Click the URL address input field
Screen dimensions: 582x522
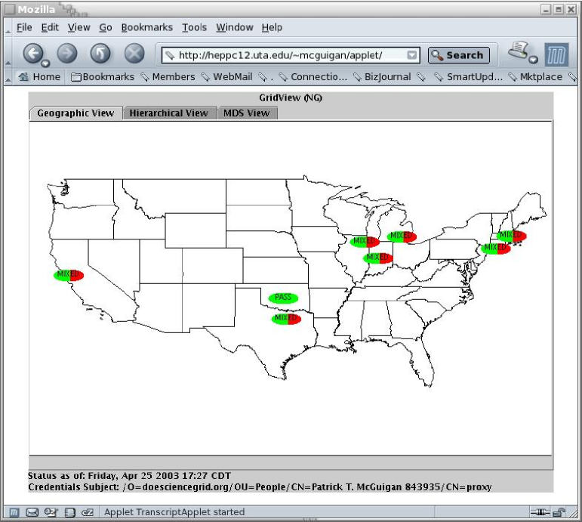click(x=291, y=55)
